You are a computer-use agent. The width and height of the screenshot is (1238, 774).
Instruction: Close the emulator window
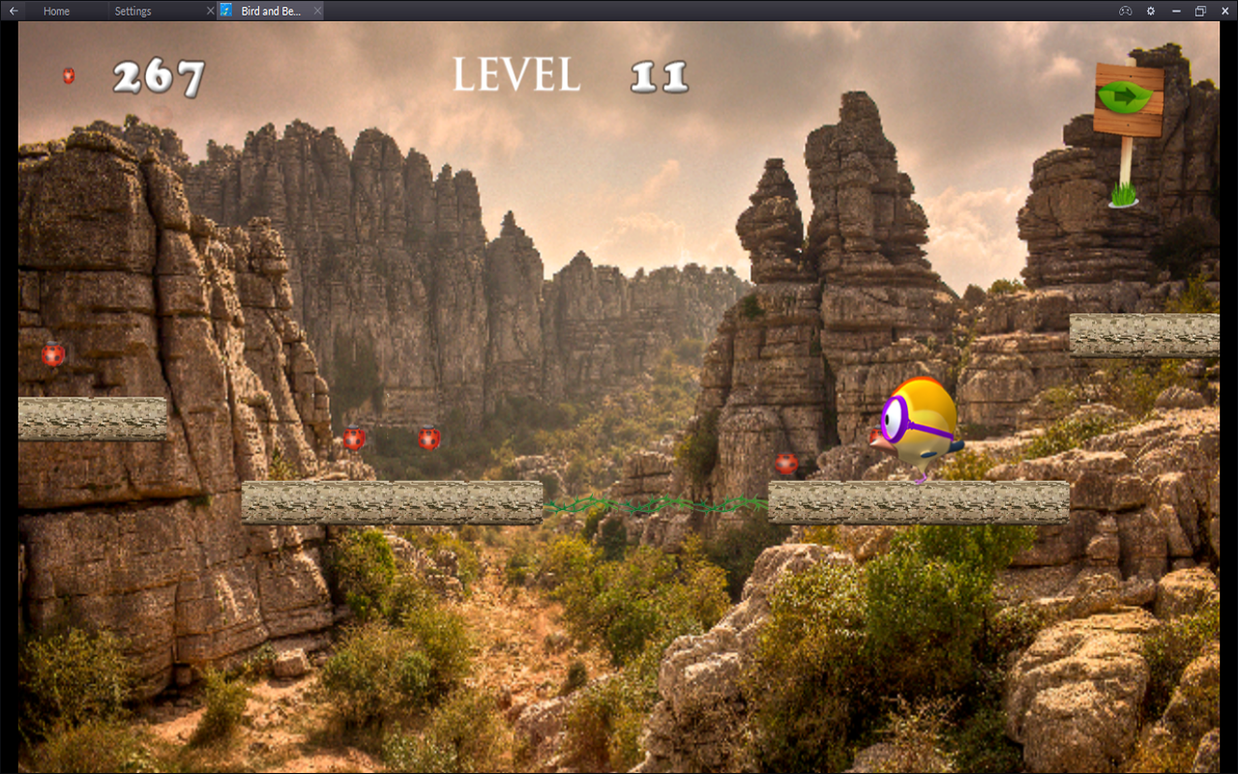[x=1224, y=11]
